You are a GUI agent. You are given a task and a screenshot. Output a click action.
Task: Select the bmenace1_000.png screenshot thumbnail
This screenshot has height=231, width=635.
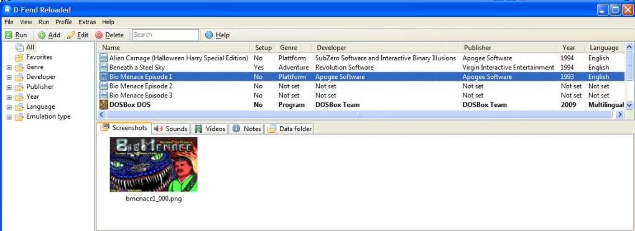[x=154, y=165]
